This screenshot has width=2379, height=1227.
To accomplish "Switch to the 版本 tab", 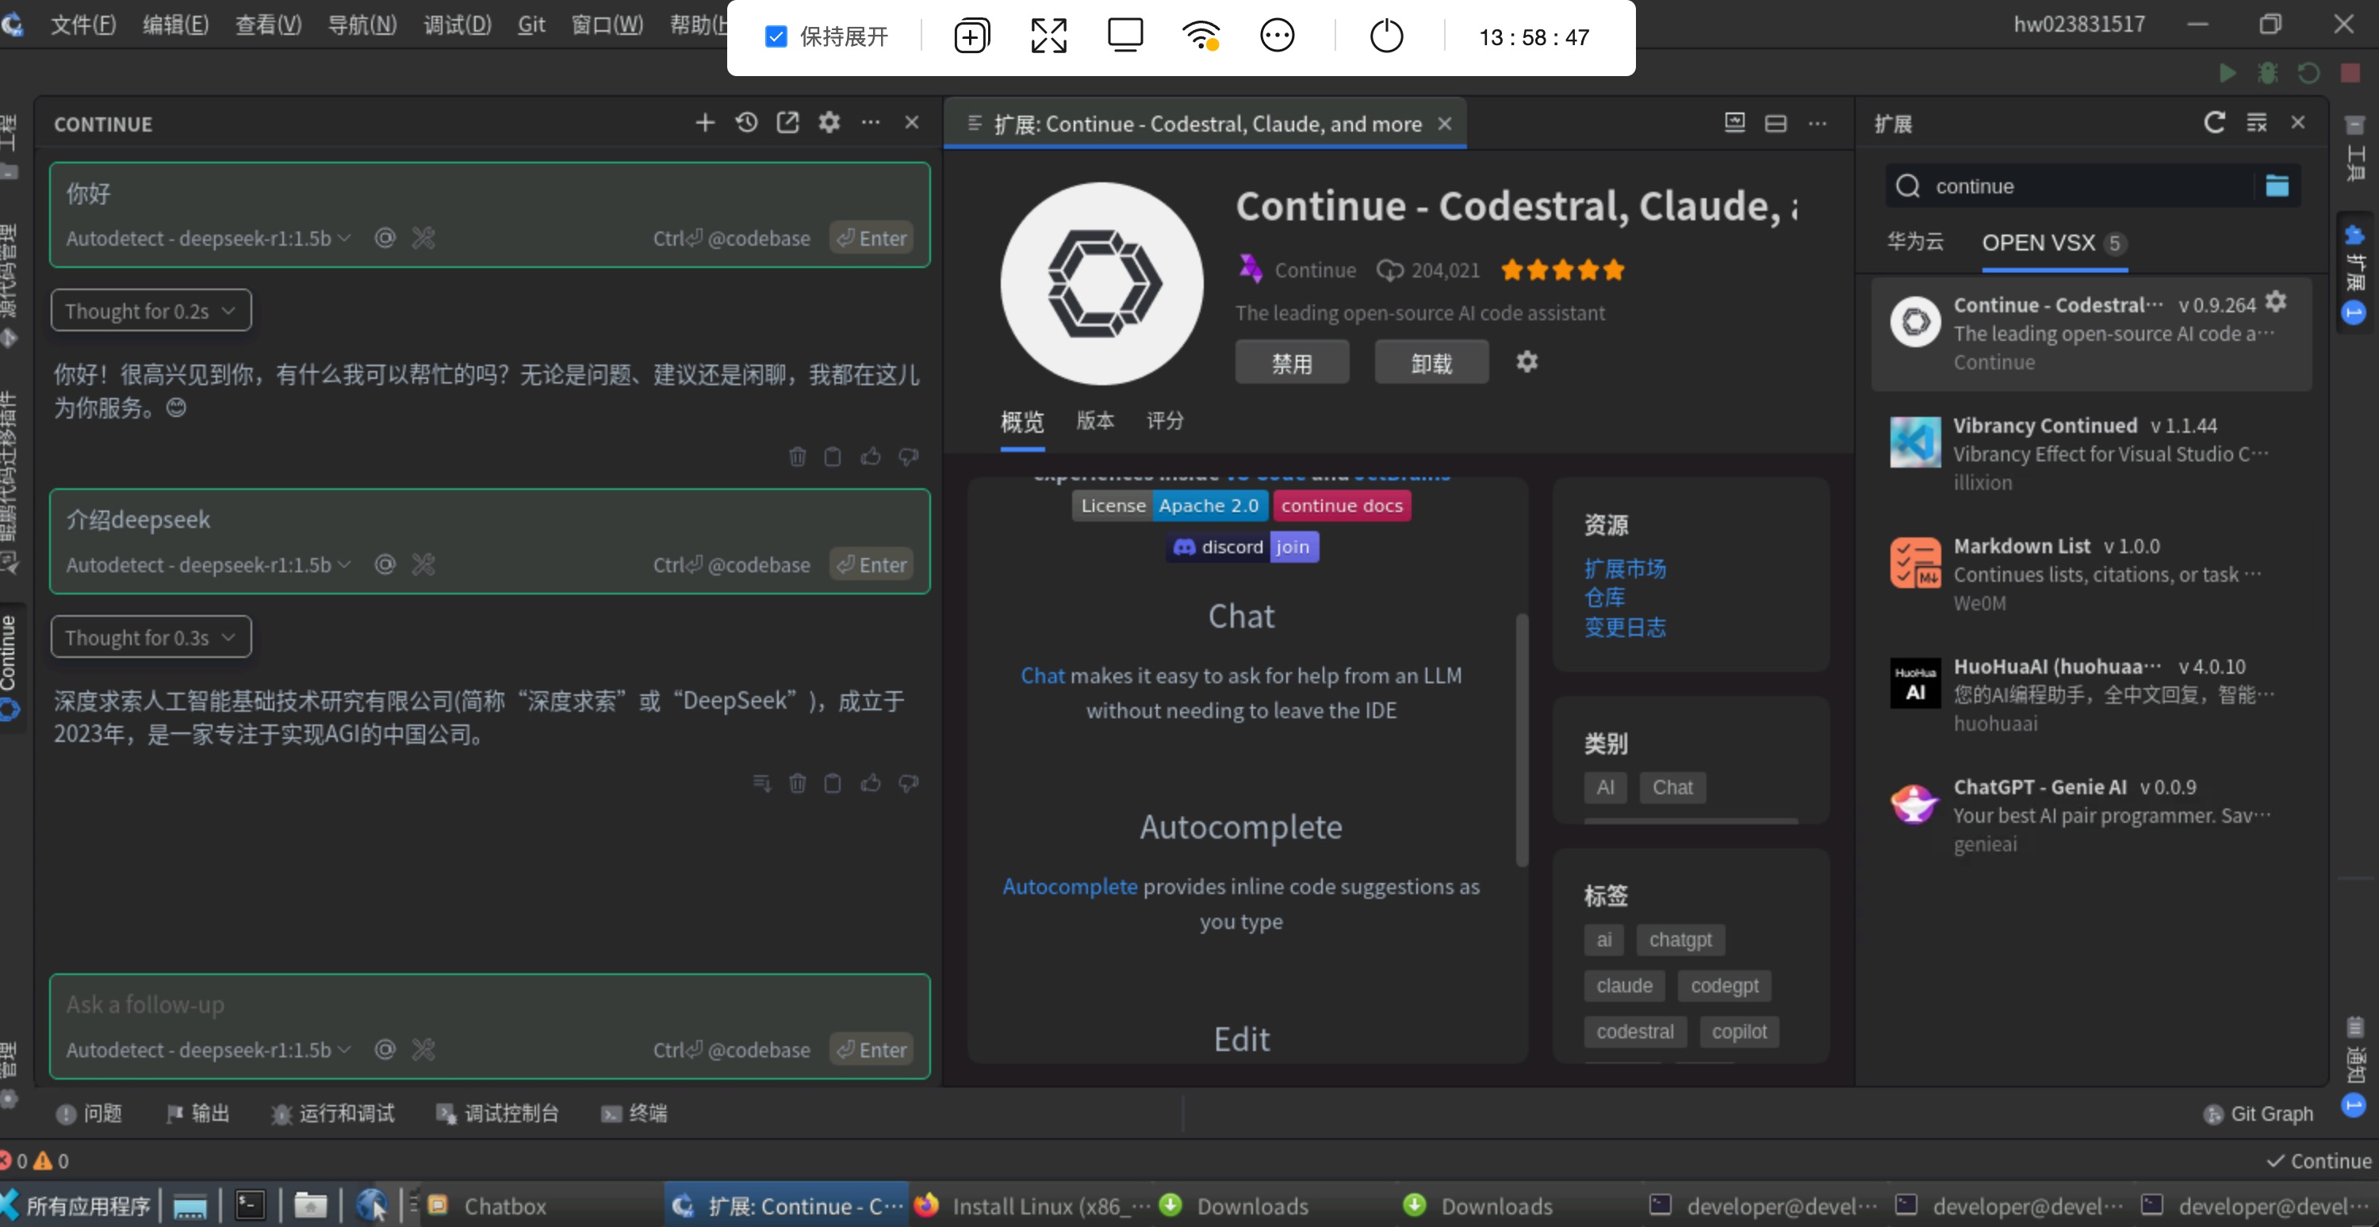I will [1094, 421].
